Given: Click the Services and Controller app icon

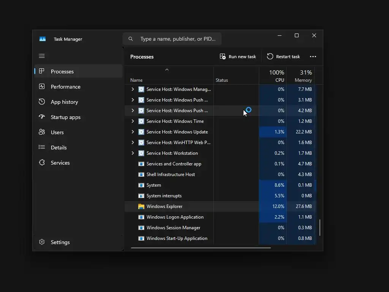Looking at the screenshot, I should (141, 163).
